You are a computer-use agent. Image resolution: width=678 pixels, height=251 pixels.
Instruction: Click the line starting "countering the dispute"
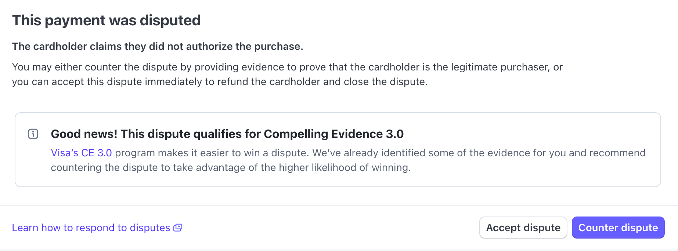pos(231,168)
